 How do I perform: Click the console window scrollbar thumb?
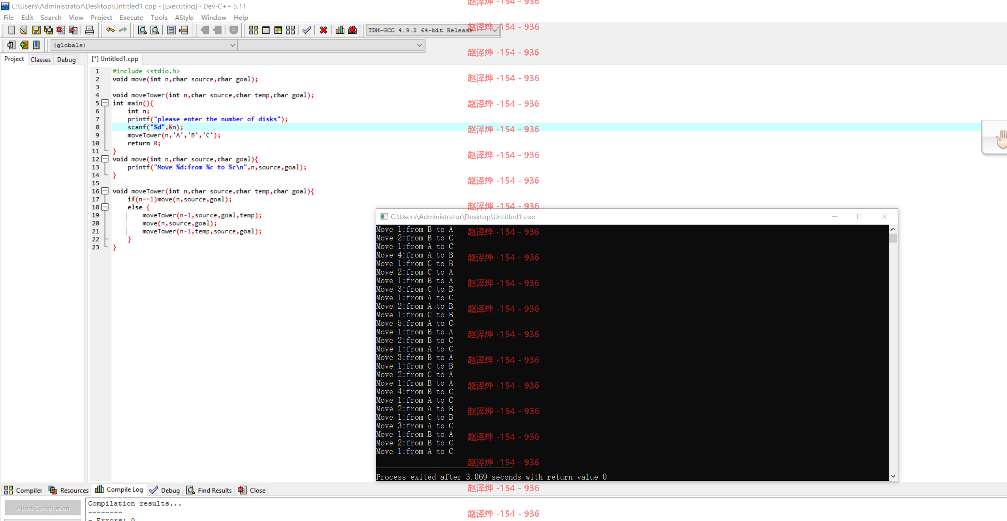[x=893, y=238]
